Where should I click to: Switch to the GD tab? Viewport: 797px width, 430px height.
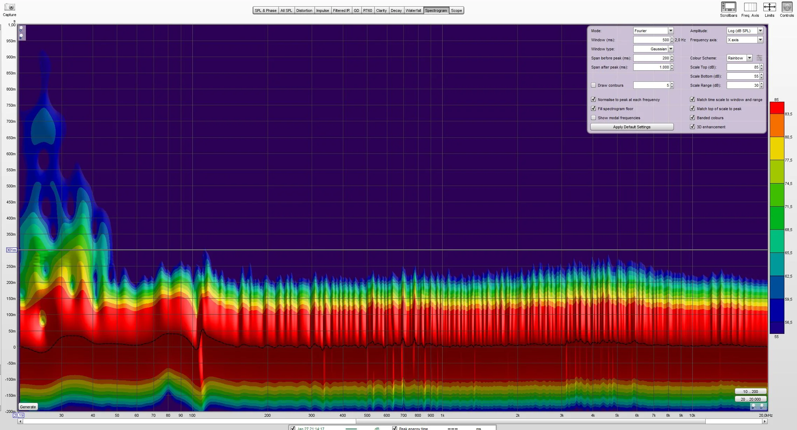coord(357,10)
